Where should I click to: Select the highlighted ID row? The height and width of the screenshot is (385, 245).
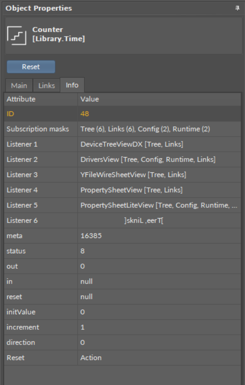click(122, 114)
